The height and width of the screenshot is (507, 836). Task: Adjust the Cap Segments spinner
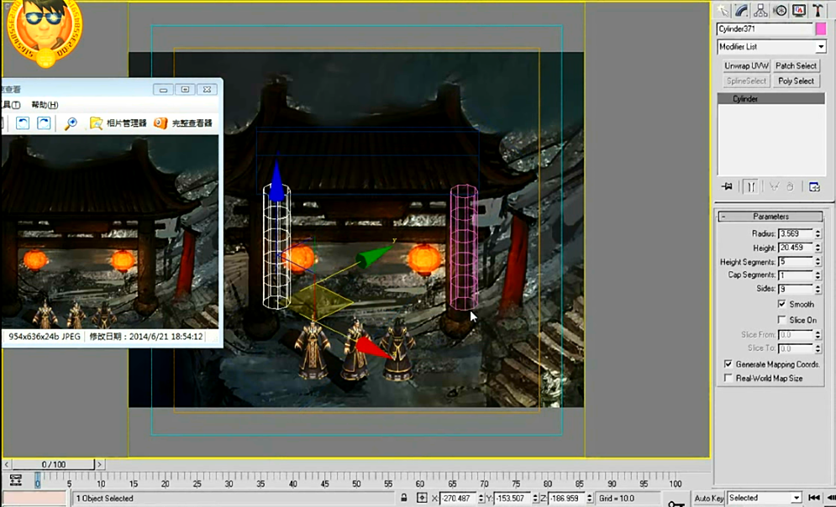click(x=818, y=274)
